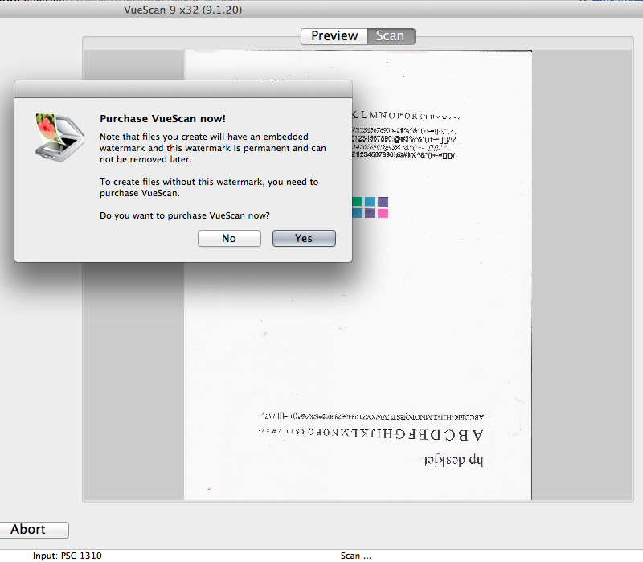This screenshot has height=562, width=643.
Task: Switch to the Preview tab
Action: tap(334, 36)
